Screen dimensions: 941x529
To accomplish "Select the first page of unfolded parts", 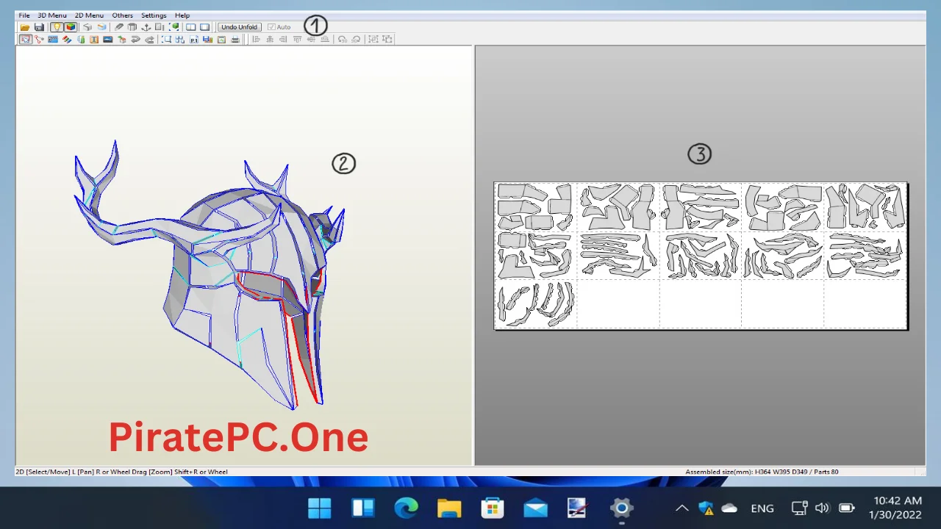I will [535, 207].
